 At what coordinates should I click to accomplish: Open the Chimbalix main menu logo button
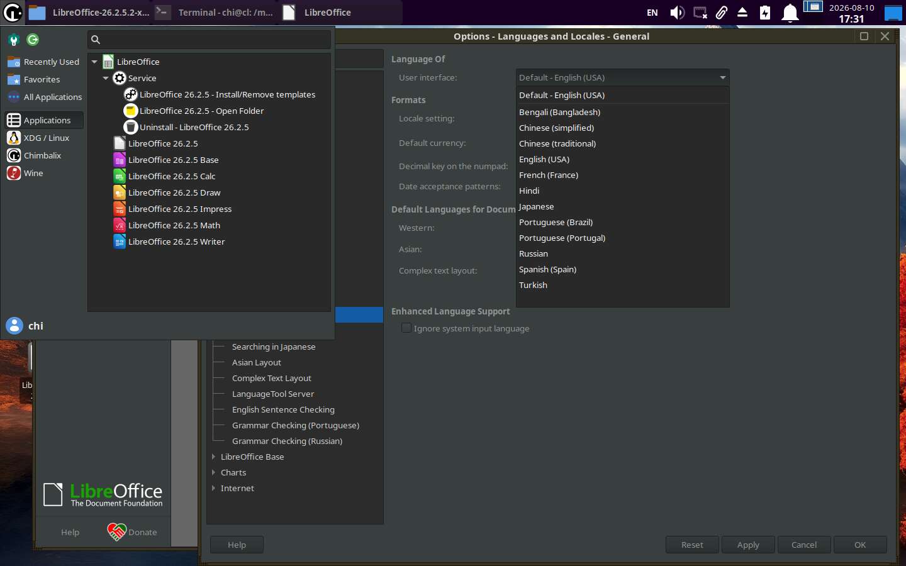pyautogui.click(x=13, y=12)
